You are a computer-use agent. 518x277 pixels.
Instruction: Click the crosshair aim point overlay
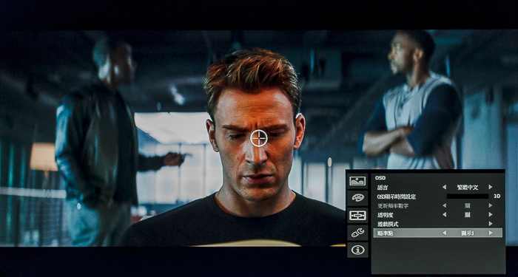(259, 138)
